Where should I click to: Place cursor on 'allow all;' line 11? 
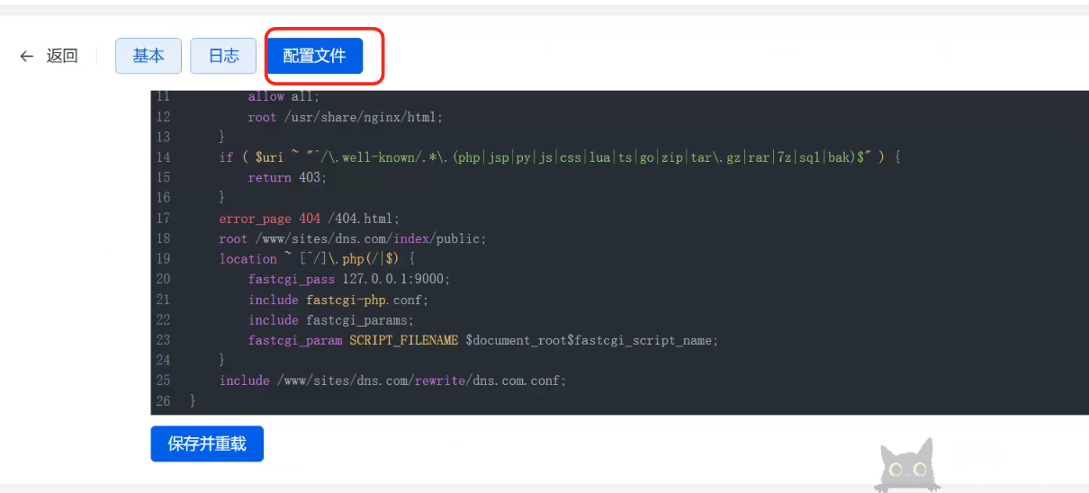[x=283, y=96]
